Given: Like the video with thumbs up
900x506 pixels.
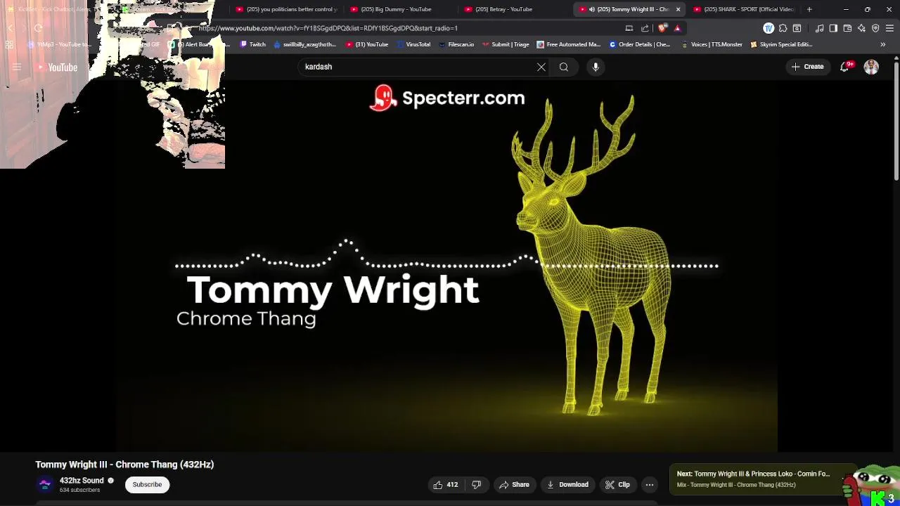Looking at the screenshot, I should tap(446, 484).
